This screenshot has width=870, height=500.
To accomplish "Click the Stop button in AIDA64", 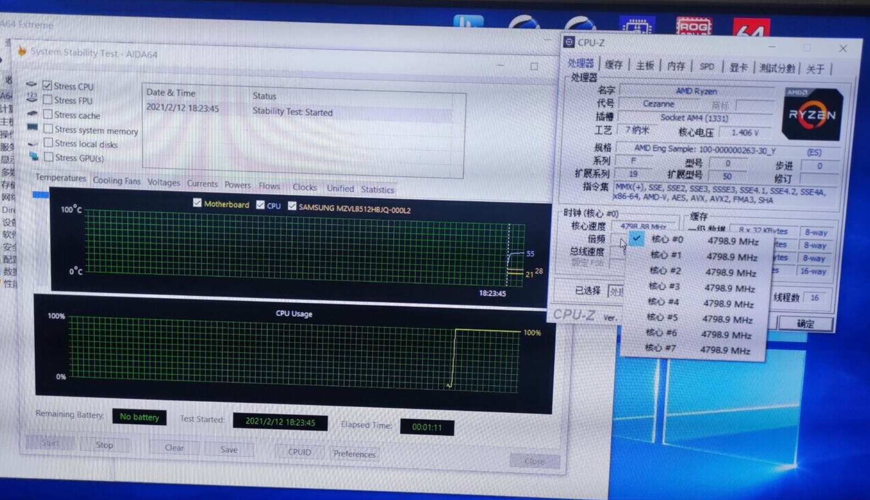I will click(104, 445).
